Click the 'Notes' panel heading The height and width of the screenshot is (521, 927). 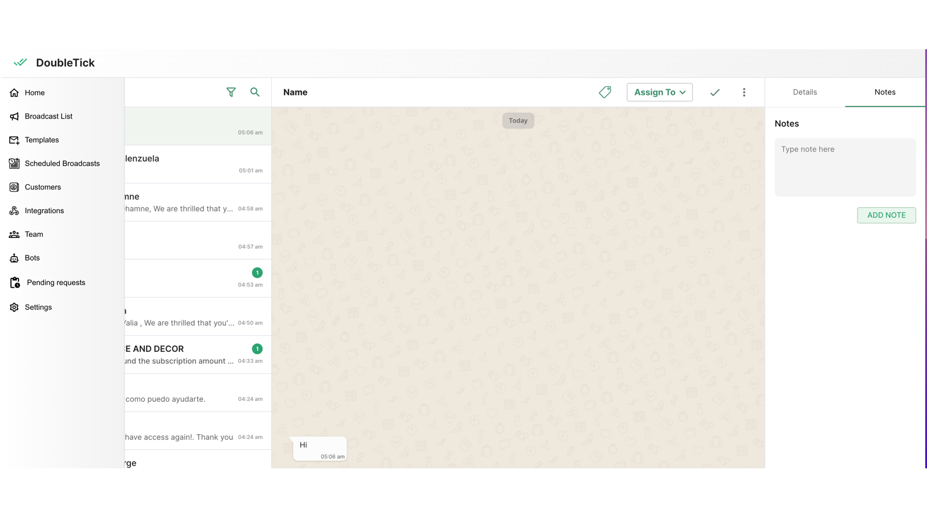(x=787, y=124)
